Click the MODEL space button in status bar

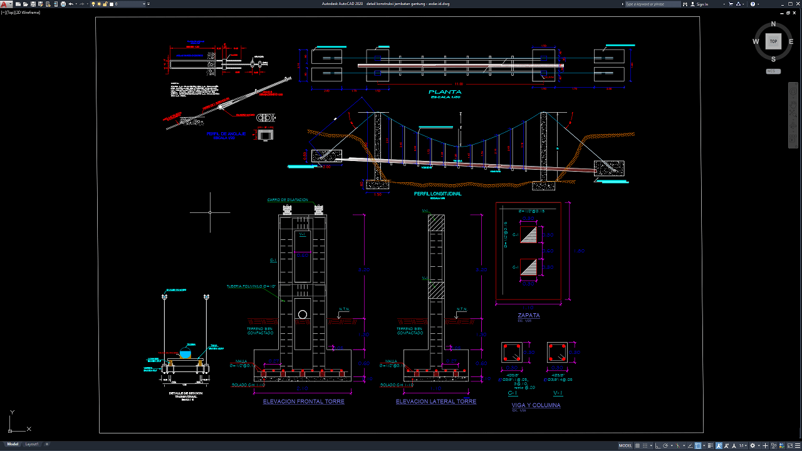[x=625, y=445]
